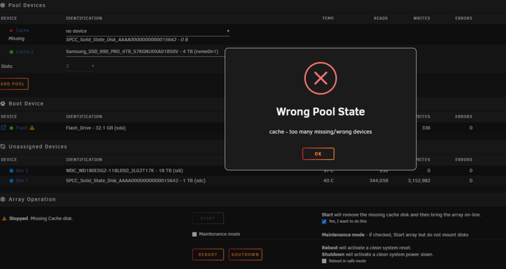Click the warning icon beside Stopped status
The width and height of the screenshot is (506, 269).
point(4,218)
